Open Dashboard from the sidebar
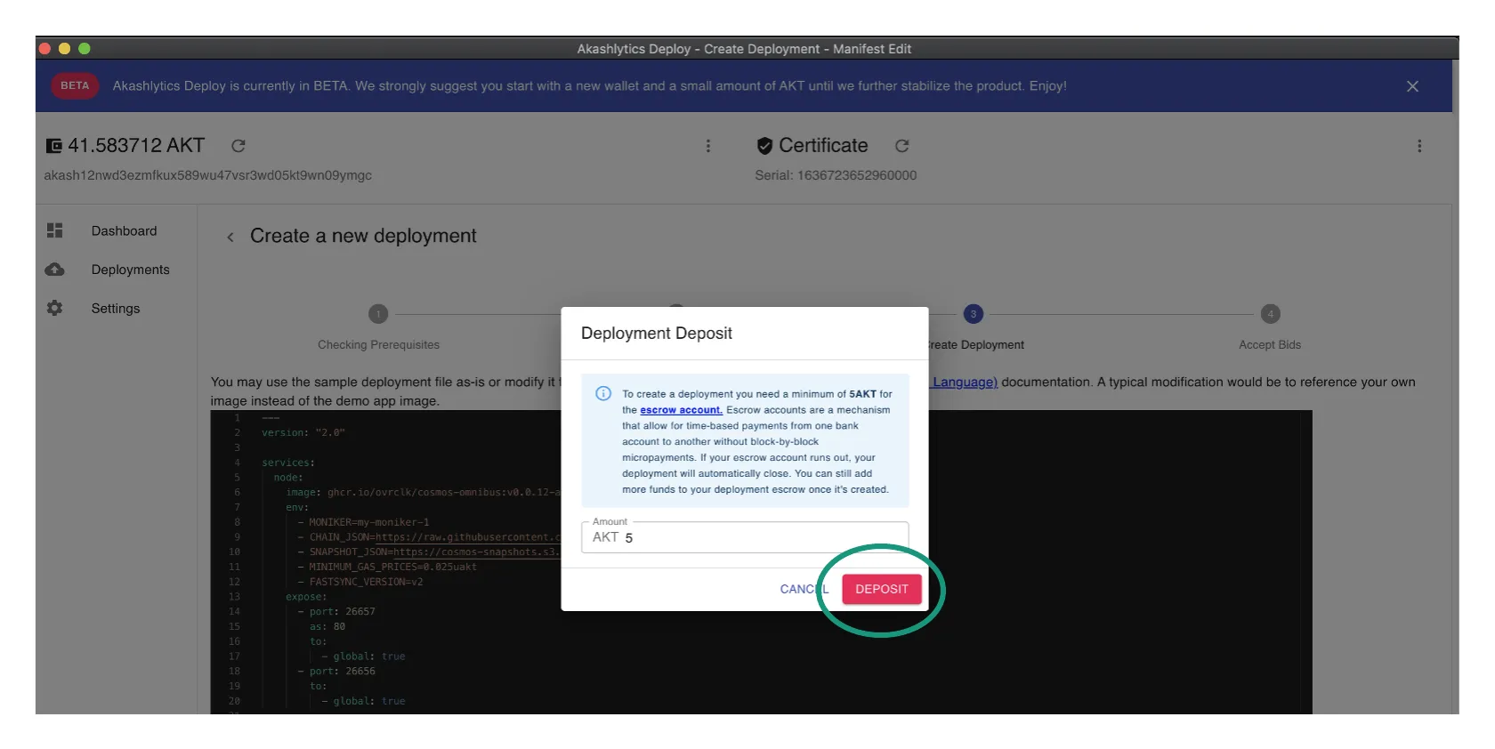Image resolution: width=1495 pixels, height=749 pixels. pos(124,230)
